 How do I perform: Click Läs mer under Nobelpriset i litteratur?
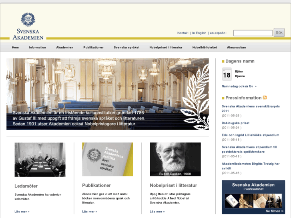(157, 212)
